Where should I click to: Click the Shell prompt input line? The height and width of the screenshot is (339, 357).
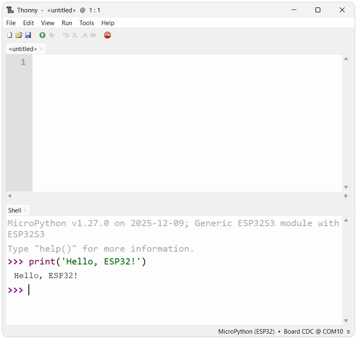coord(165,290)
